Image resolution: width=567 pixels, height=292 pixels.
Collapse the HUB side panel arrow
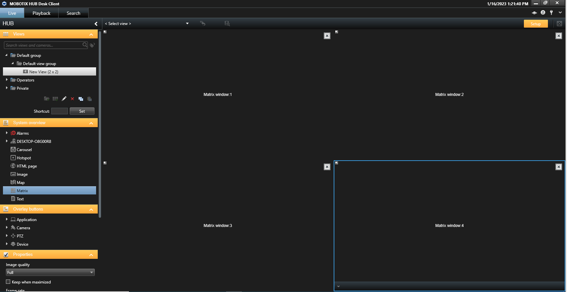tap(96, 24)
